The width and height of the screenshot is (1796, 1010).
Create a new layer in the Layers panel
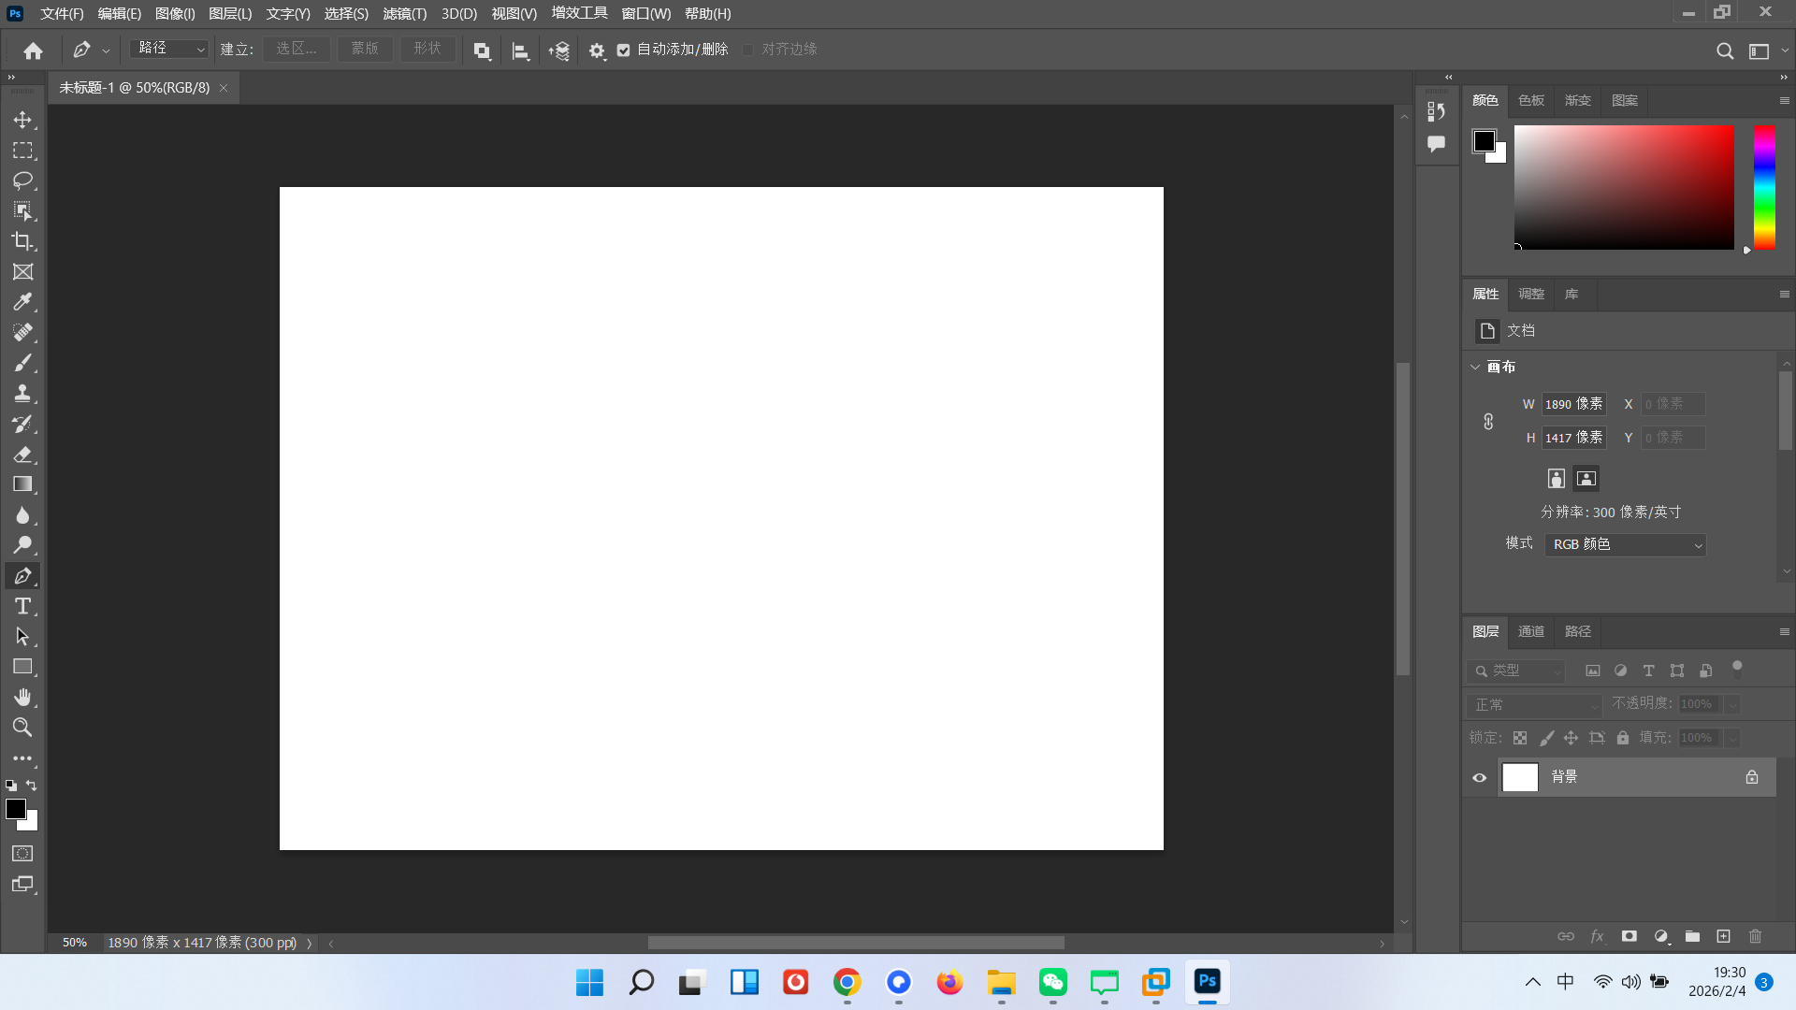1723,936
